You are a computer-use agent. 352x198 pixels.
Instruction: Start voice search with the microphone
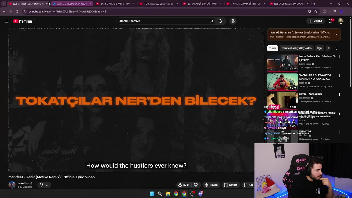click(x=233, y=21)
